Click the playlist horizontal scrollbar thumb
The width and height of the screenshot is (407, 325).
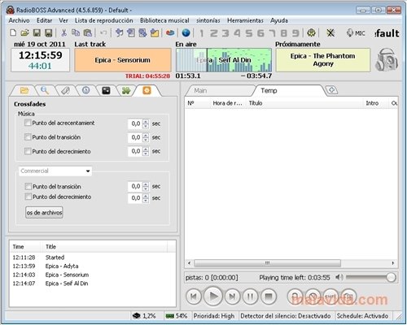268,263
